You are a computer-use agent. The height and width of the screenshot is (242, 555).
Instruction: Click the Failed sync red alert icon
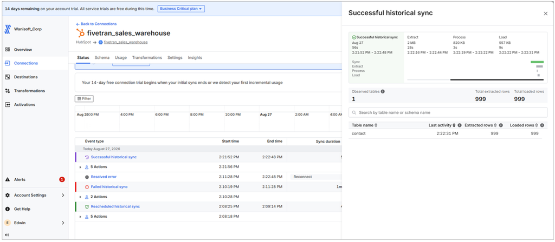tap(87, 186)
